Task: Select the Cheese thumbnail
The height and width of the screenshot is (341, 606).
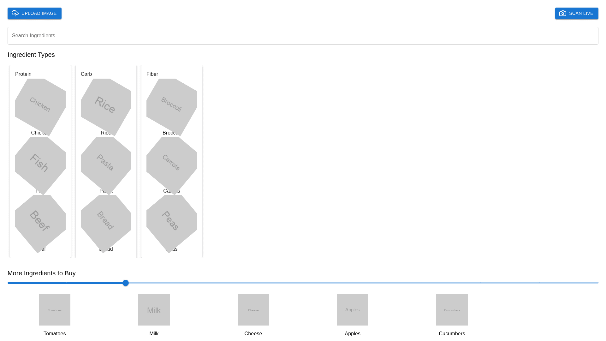Action: 253,310
